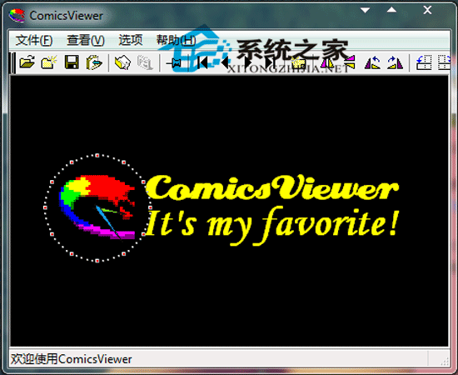
Task: Open the 查看(V) menu
Action: 86,40
